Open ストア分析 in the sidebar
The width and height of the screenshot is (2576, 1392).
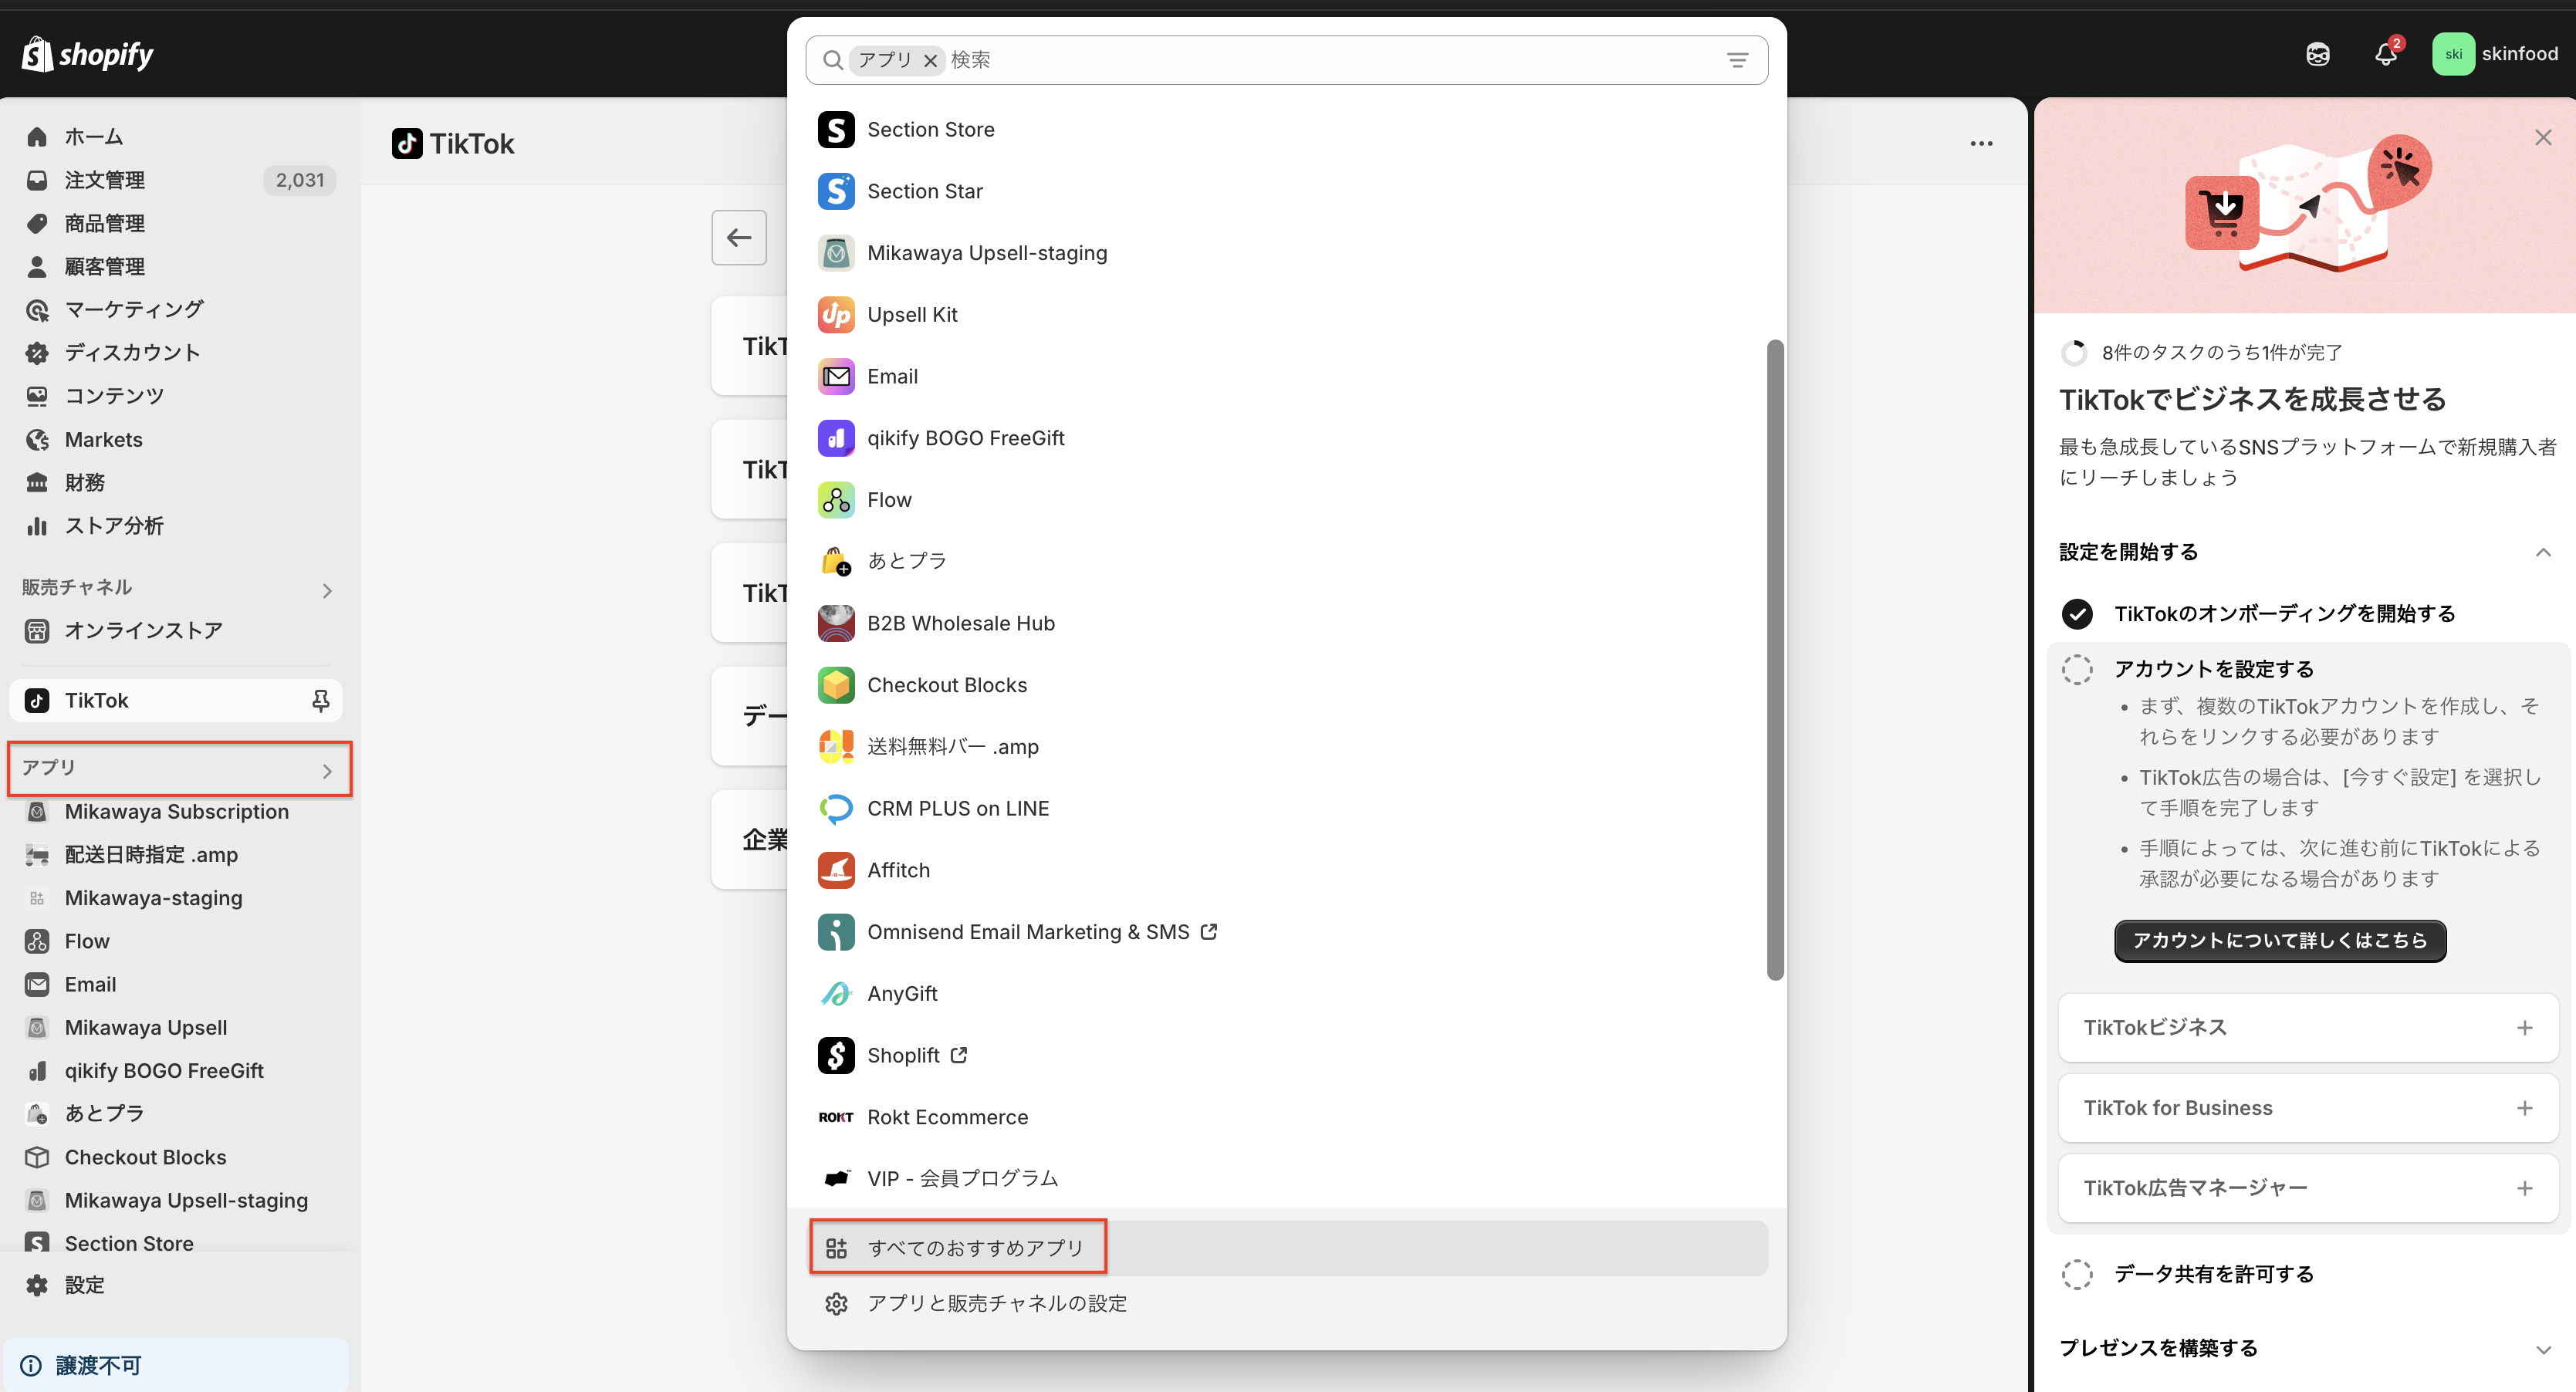[x=176, y=526]
